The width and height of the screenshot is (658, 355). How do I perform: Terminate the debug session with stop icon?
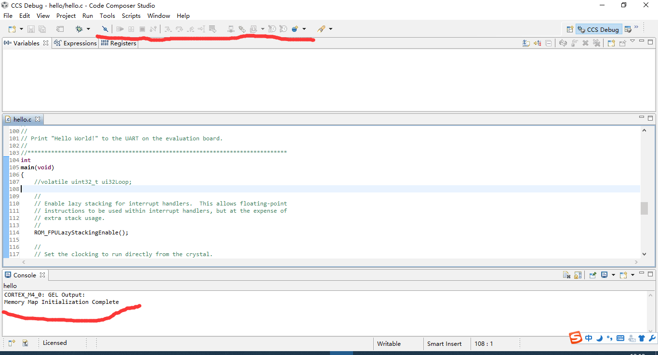tap(142, 29)
